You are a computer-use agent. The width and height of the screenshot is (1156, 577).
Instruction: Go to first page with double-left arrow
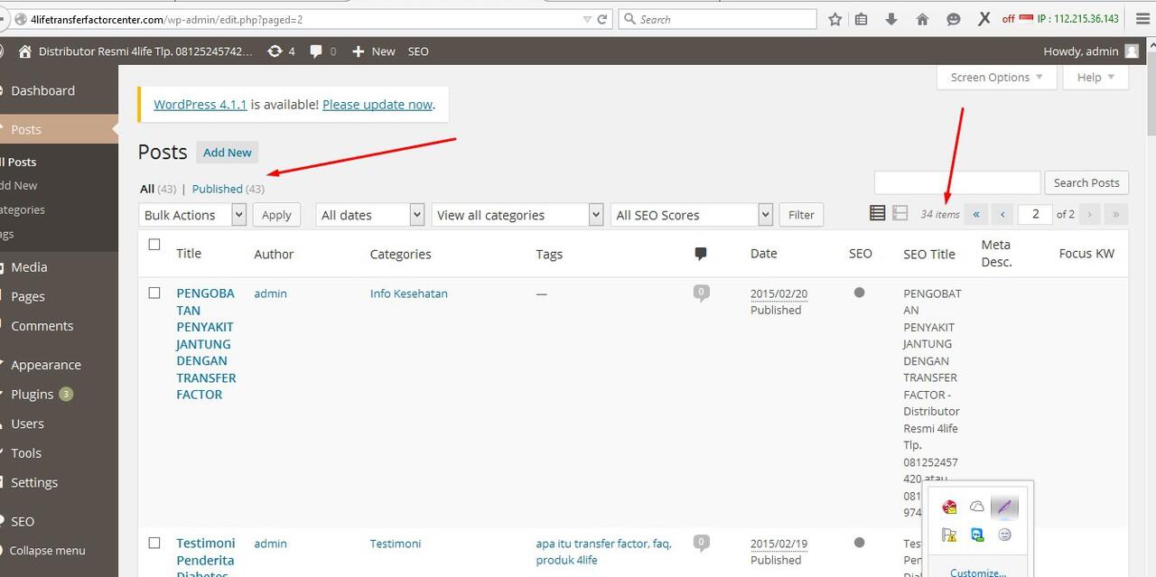[976, 214]
